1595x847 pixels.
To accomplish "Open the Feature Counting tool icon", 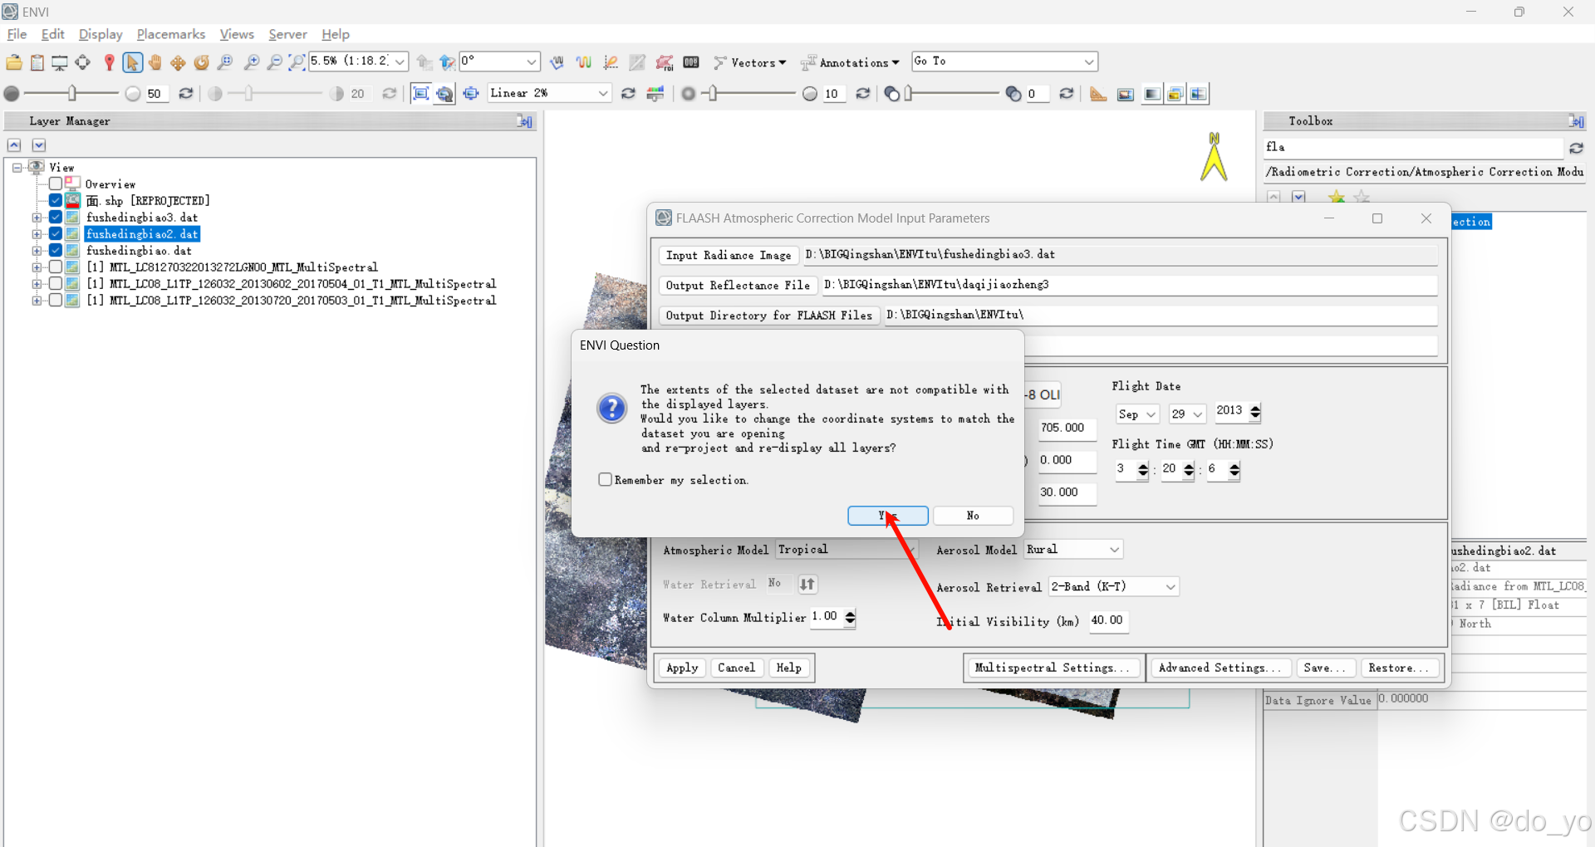I will (x=690, y=62).
